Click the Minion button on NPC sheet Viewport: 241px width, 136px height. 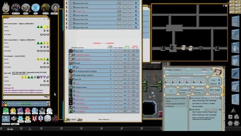click(204, 70)
